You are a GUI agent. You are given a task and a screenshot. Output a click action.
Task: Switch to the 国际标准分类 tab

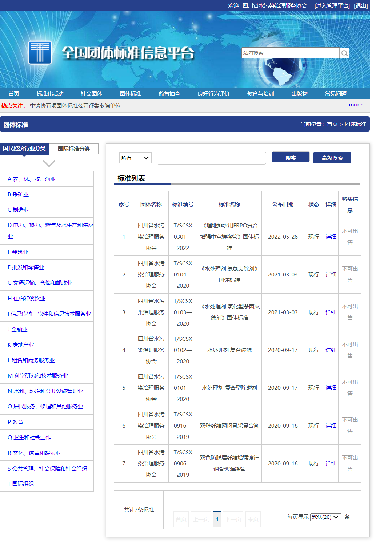click(73, 149)
